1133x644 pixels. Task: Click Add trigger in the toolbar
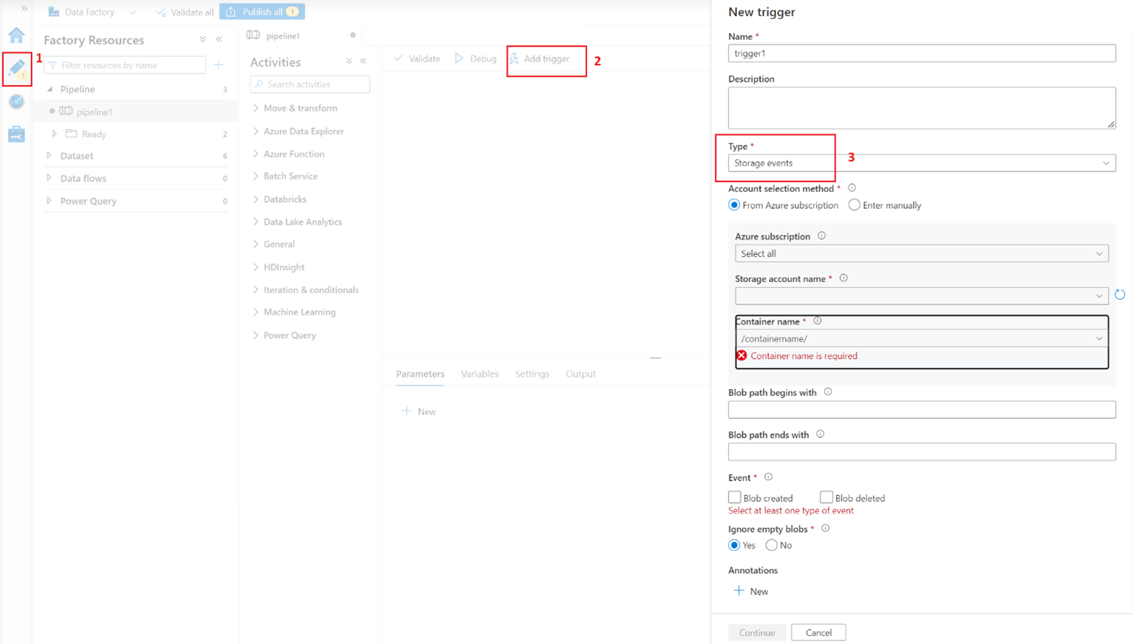click(x=539, y=59)
